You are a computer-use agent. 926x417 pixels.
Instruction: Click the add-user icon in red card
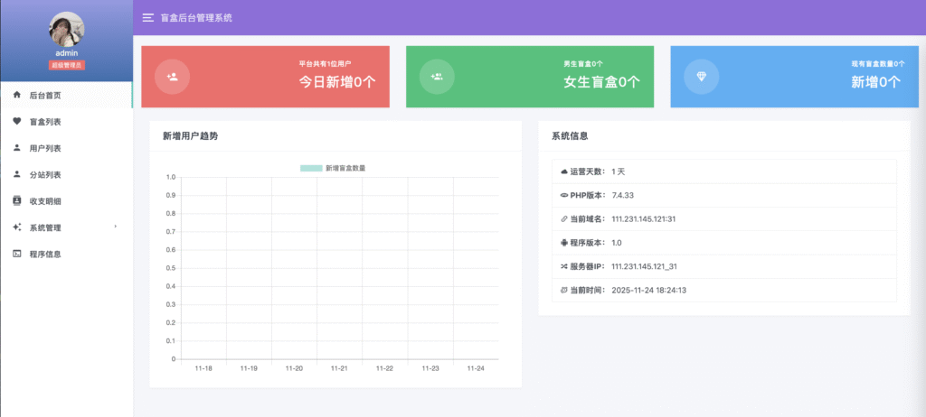[173, 76]
